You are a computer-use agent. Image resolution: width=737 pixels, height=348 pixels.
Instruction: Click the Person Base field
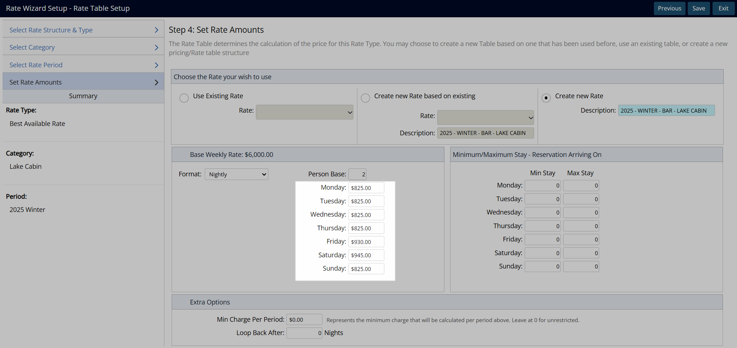357,174
